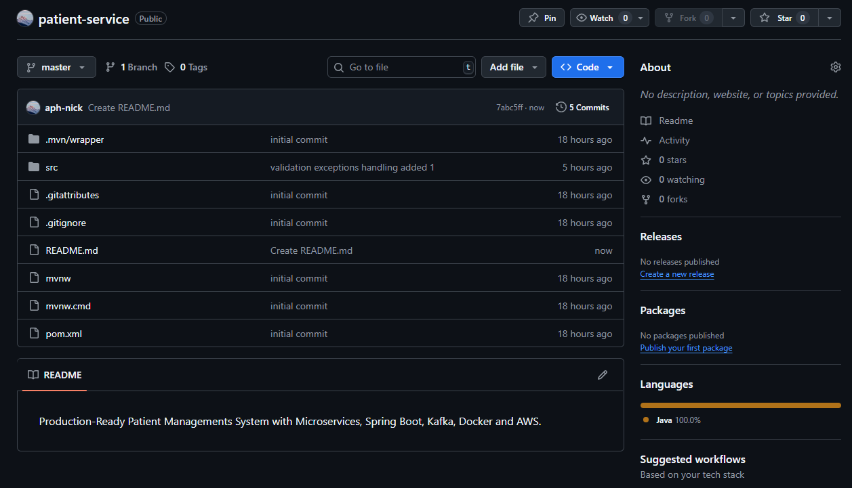This screenshot has height=488, width=852.
Task: Select the README tab
Action: (x=55, y=375)
